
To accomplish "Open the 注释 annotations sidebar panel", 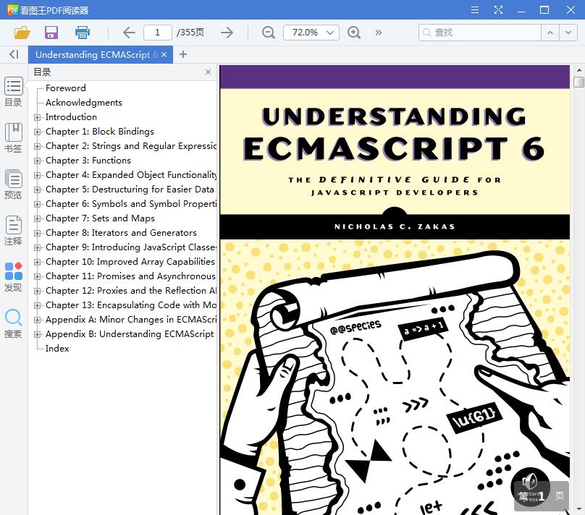I will pyautogui.click(x=14, y=230).
